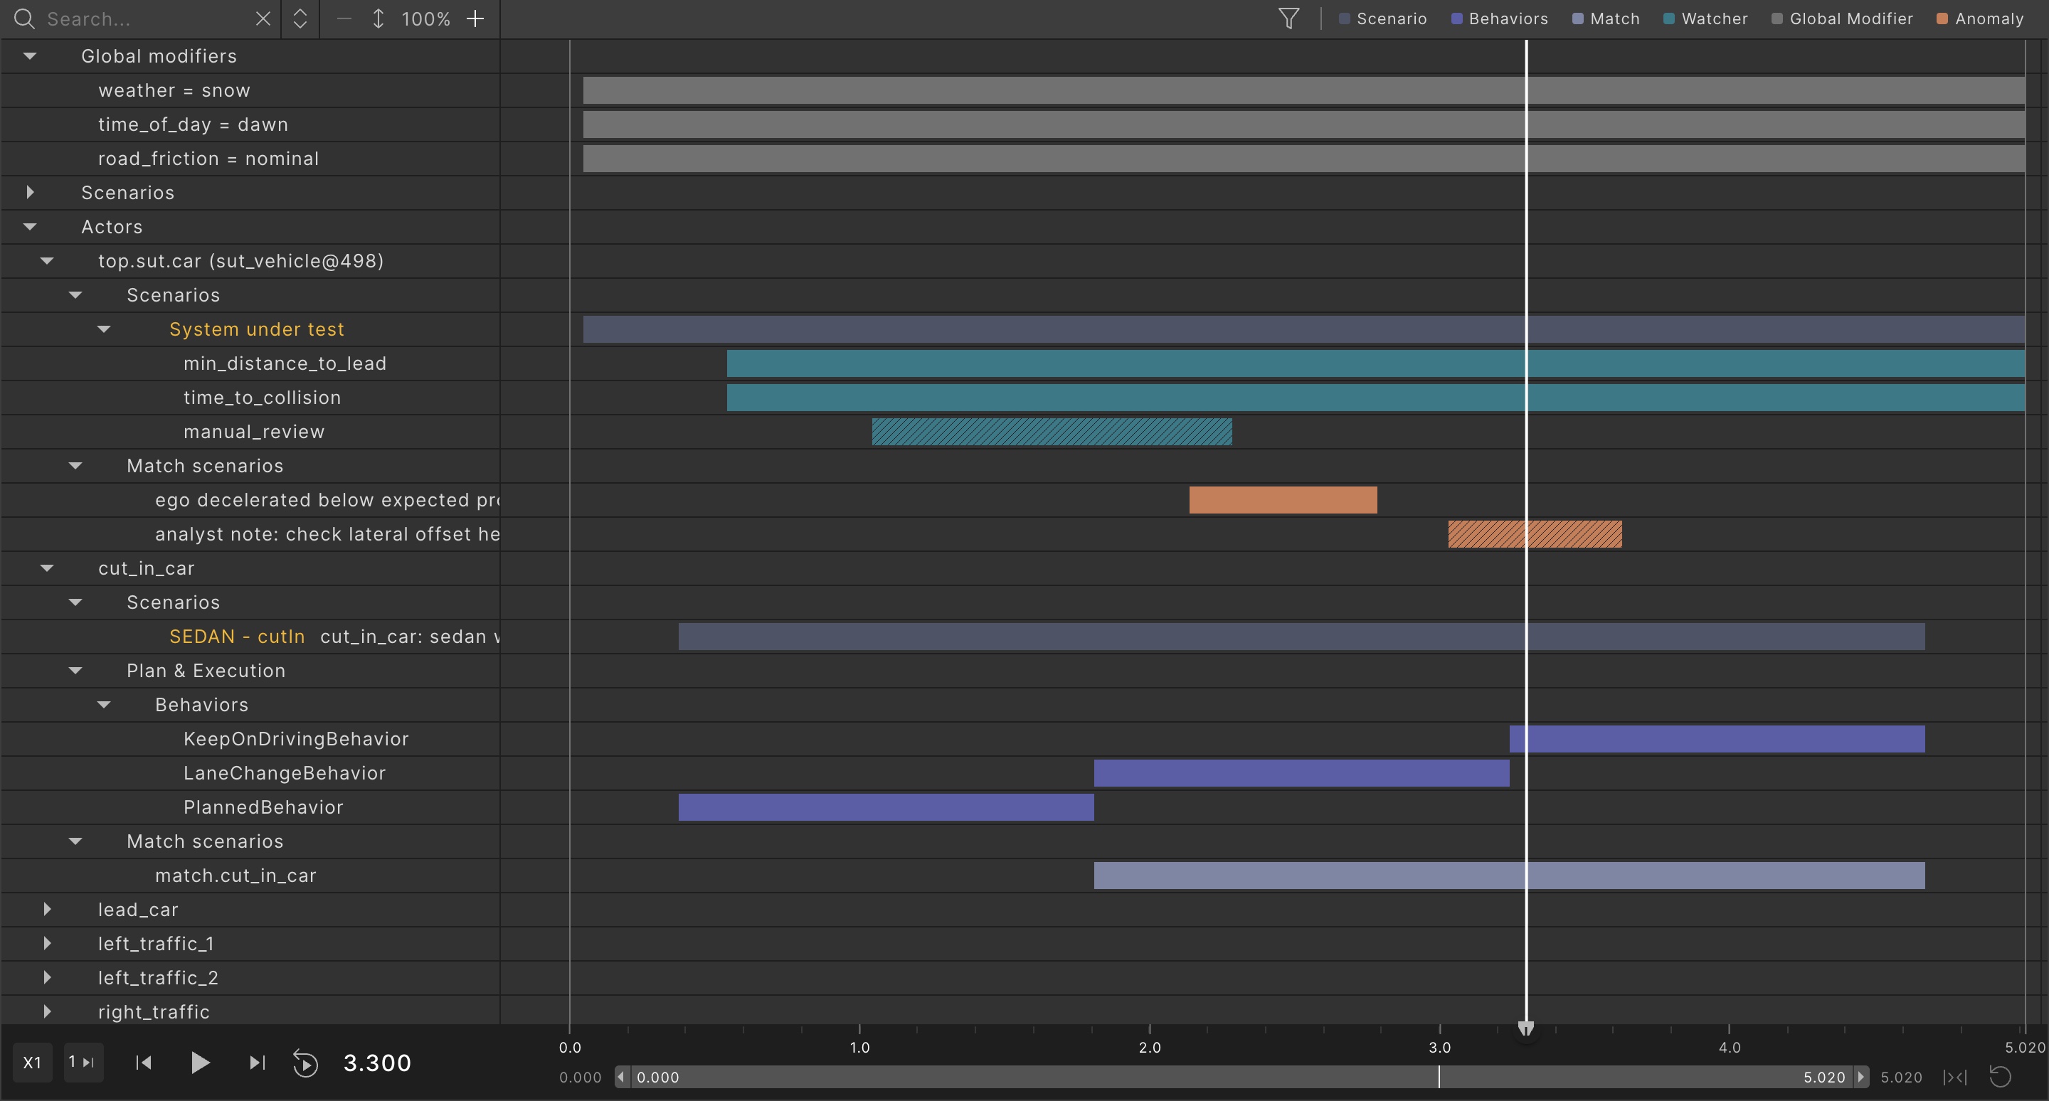Image resolution: width=2049 pixels, height=1101 pixels.
Task: Click the loop playback icon
Action: tap(305, 1063)
